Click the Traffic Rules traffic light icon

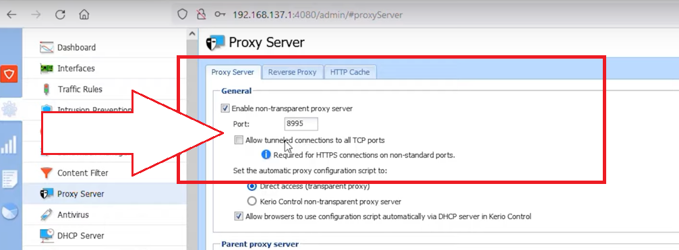47,90
